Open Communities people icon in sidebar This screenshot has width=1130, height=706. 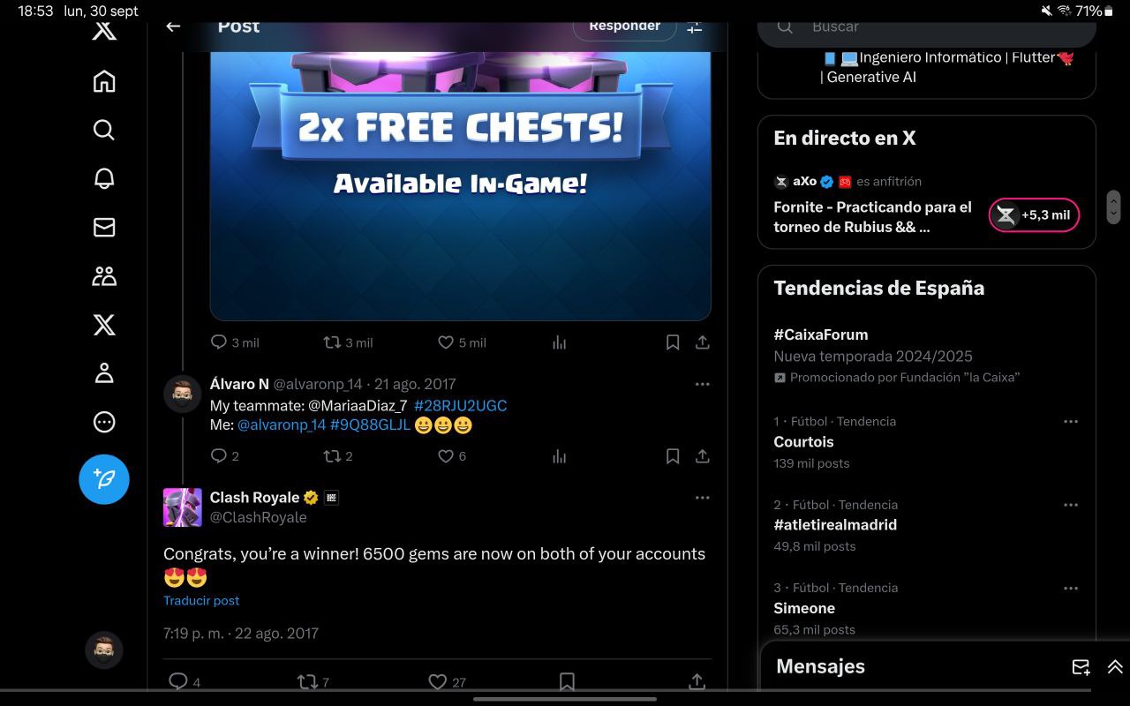pos(104,276)
